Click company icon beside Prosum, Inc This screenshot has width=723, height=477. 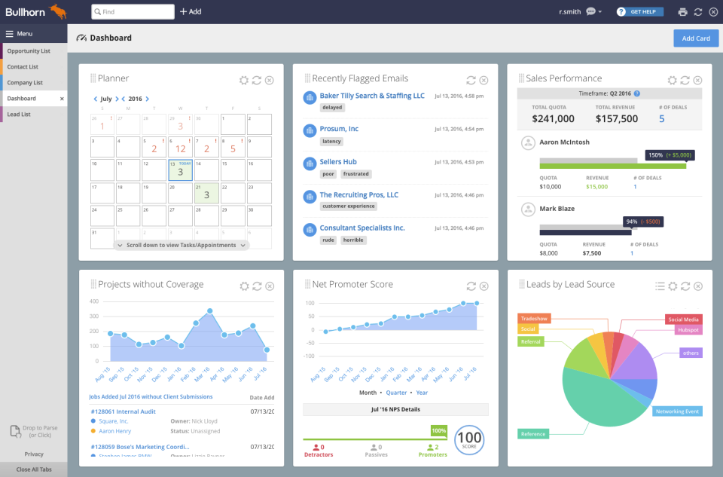310,130
